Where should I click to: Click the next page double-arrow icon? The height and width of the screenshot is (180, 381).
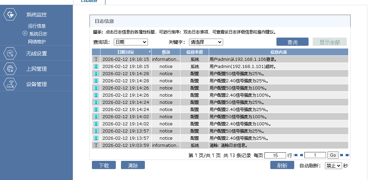(x=342, y=155)
